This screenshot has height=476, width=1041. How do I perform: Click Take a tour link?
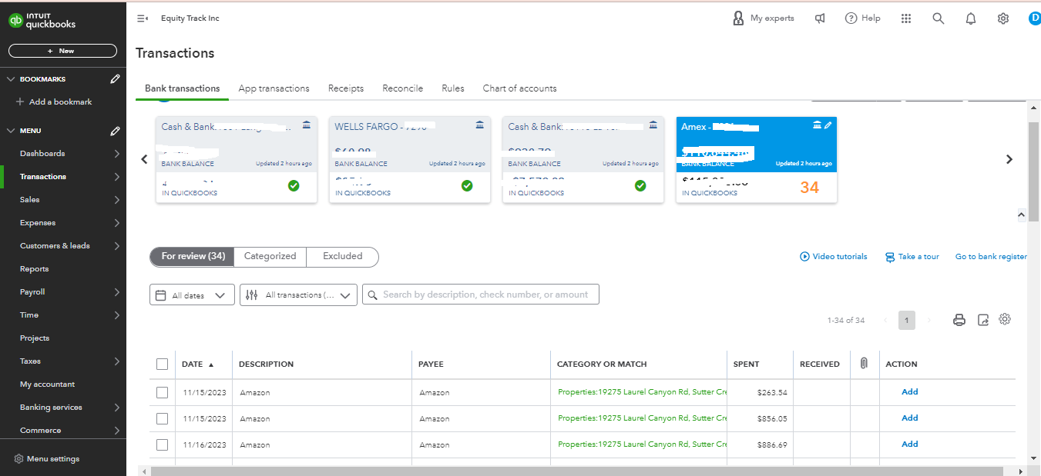(912, 257)
